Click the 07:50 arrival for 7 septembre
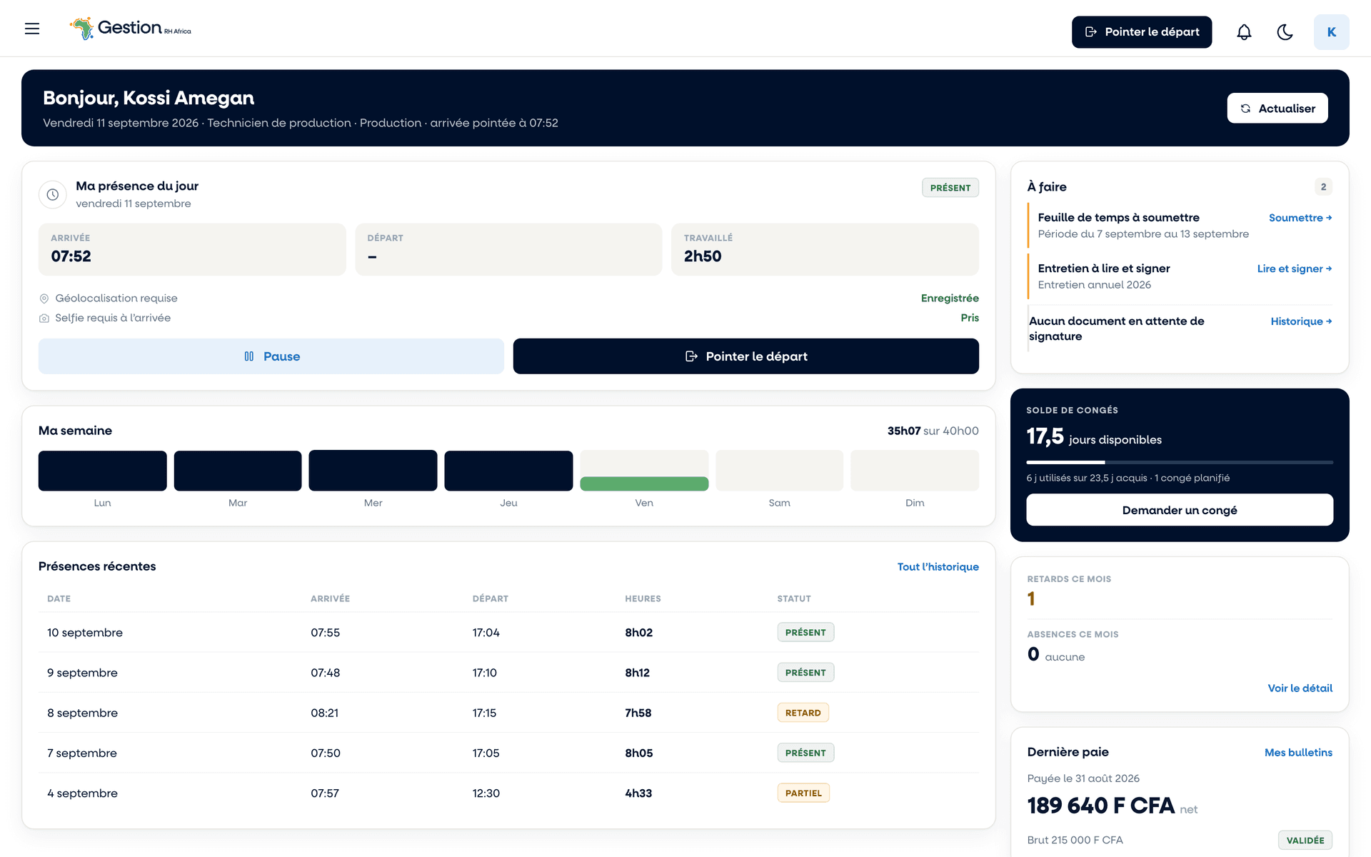The height and width of the screenshot is (857, 1371). [326, 753]
